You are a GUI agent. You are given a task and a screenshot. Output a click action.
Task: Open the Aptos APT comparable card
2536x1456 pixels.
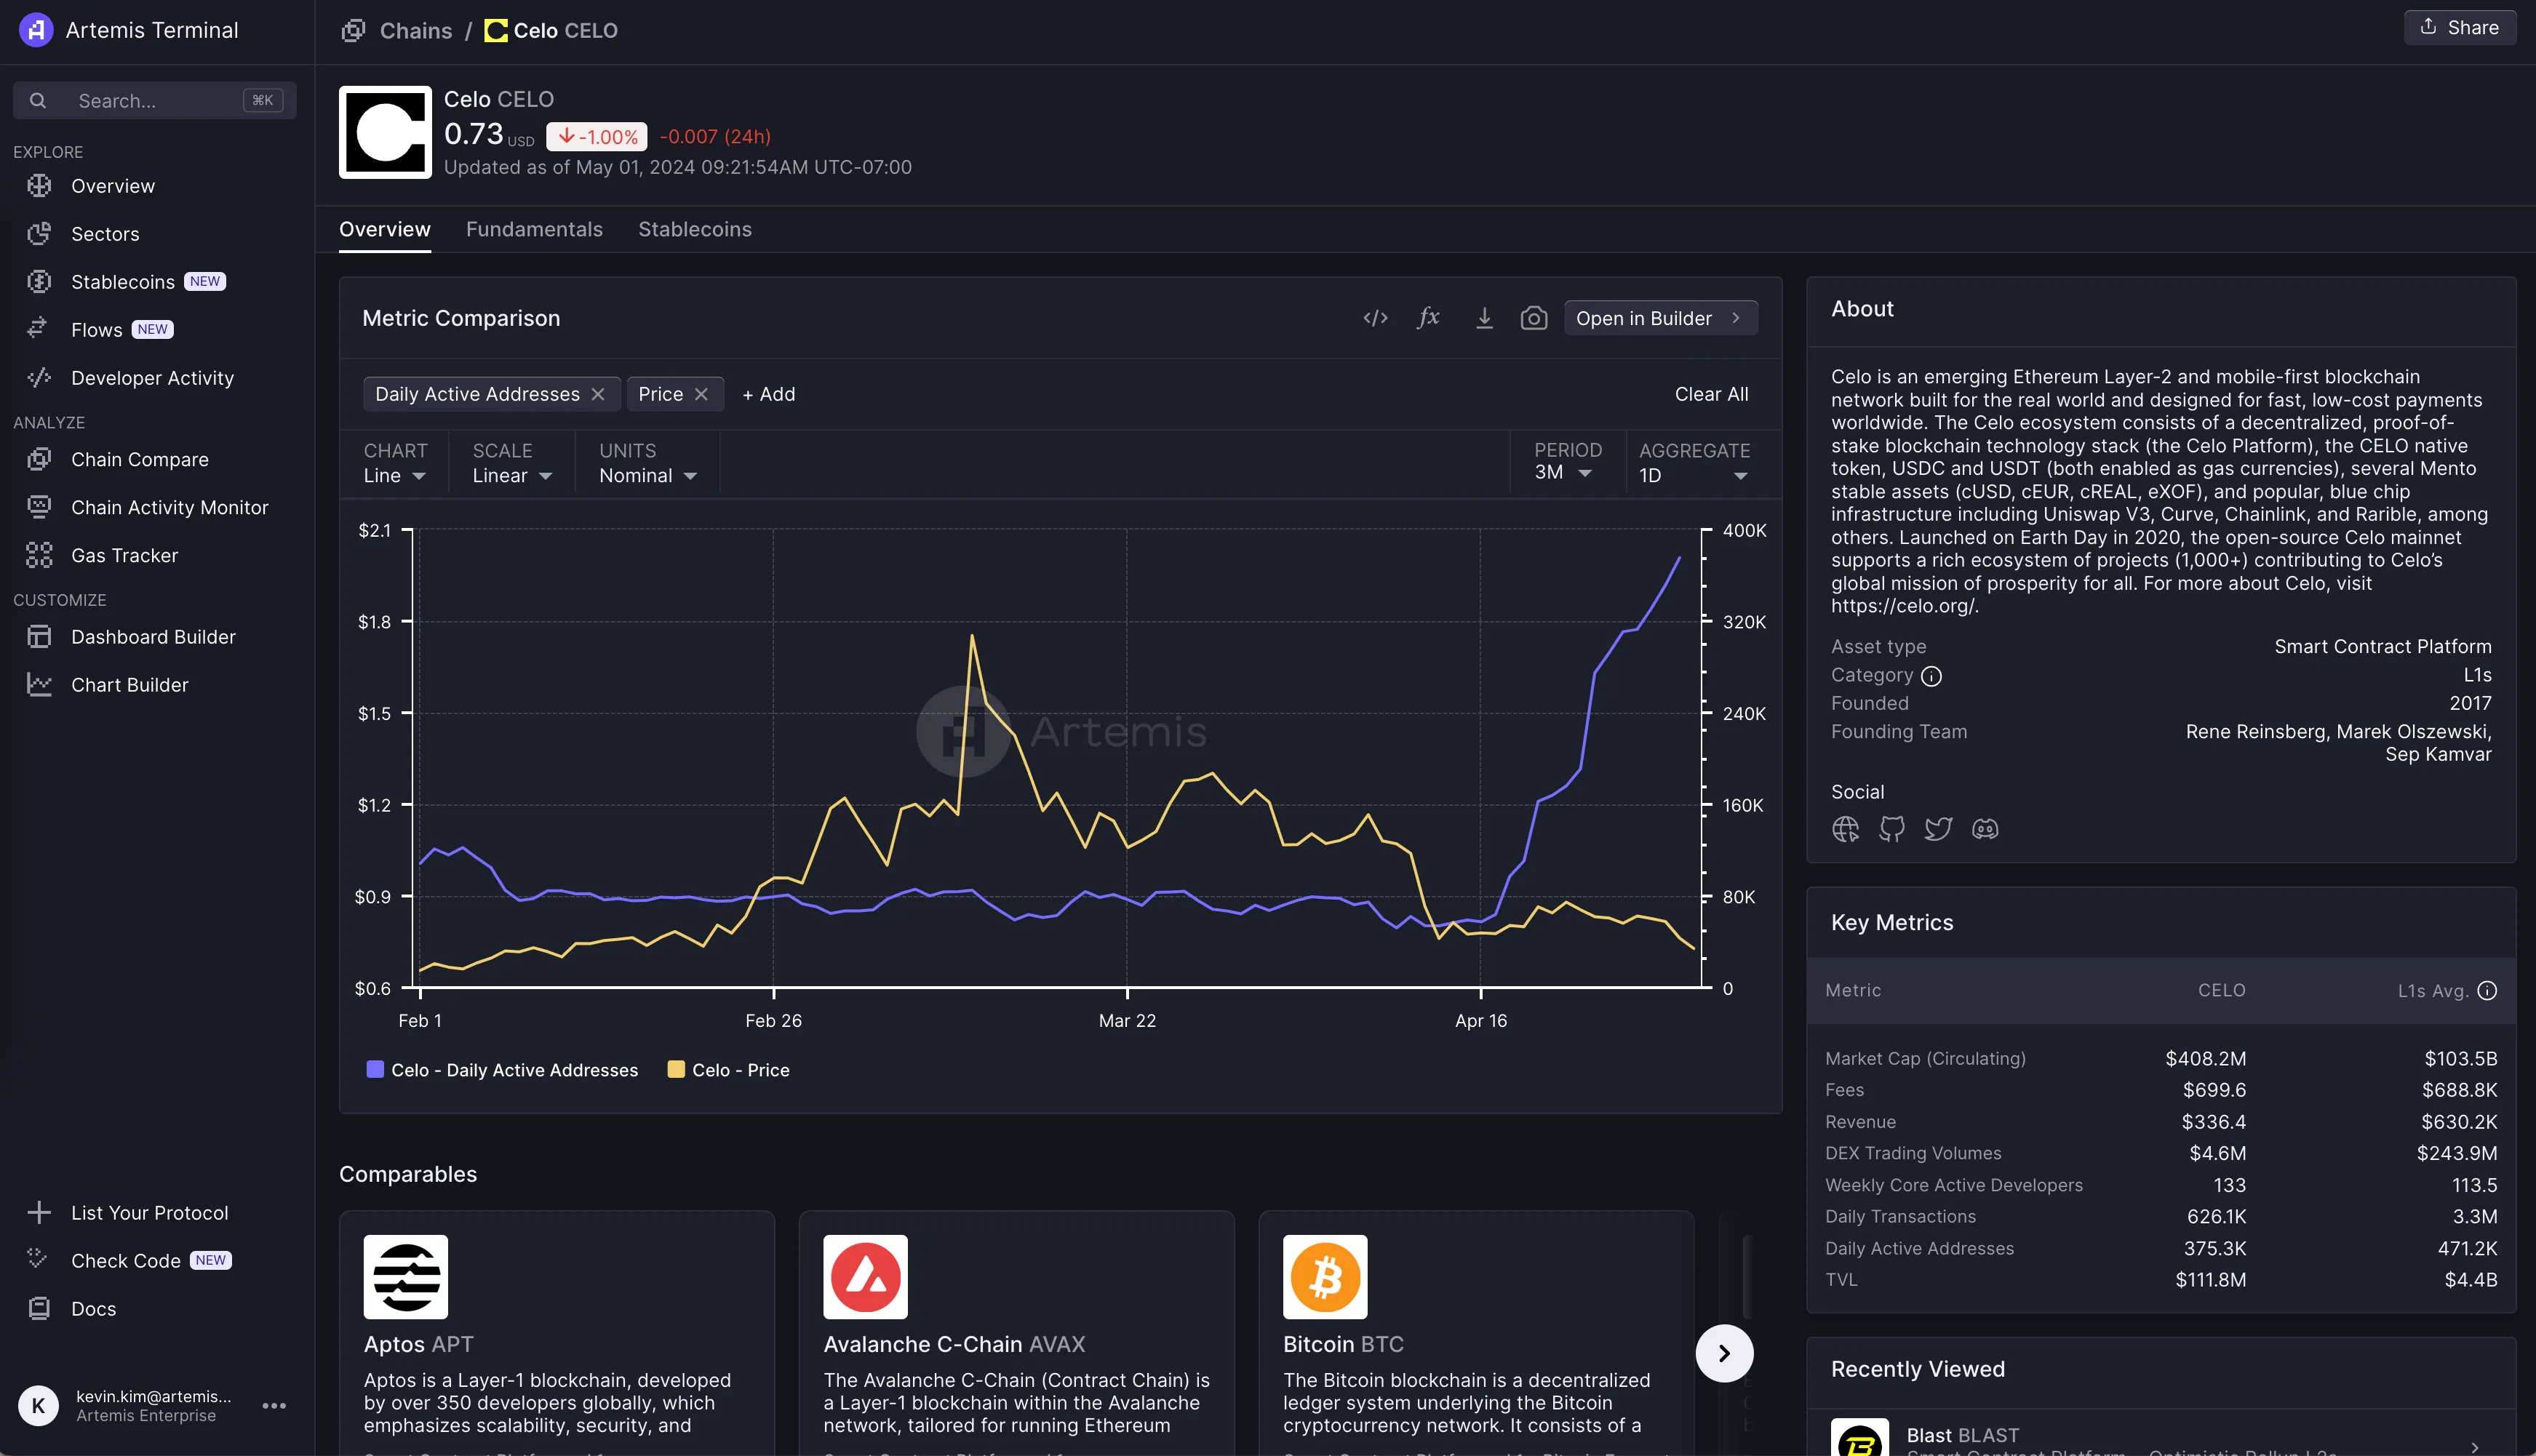coord(557,1334)
